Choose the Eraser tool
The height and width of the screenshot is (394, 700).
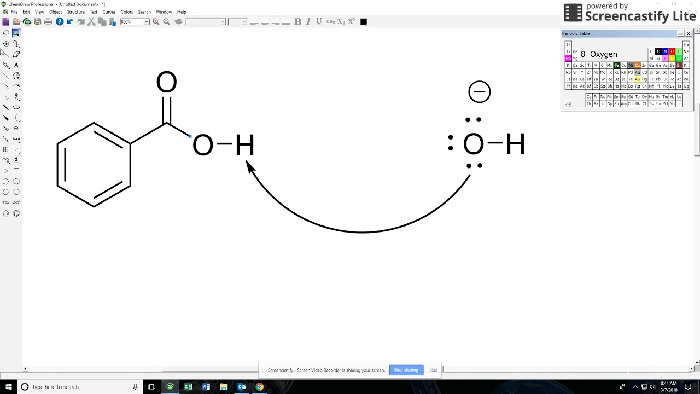(x=16, y=54)
